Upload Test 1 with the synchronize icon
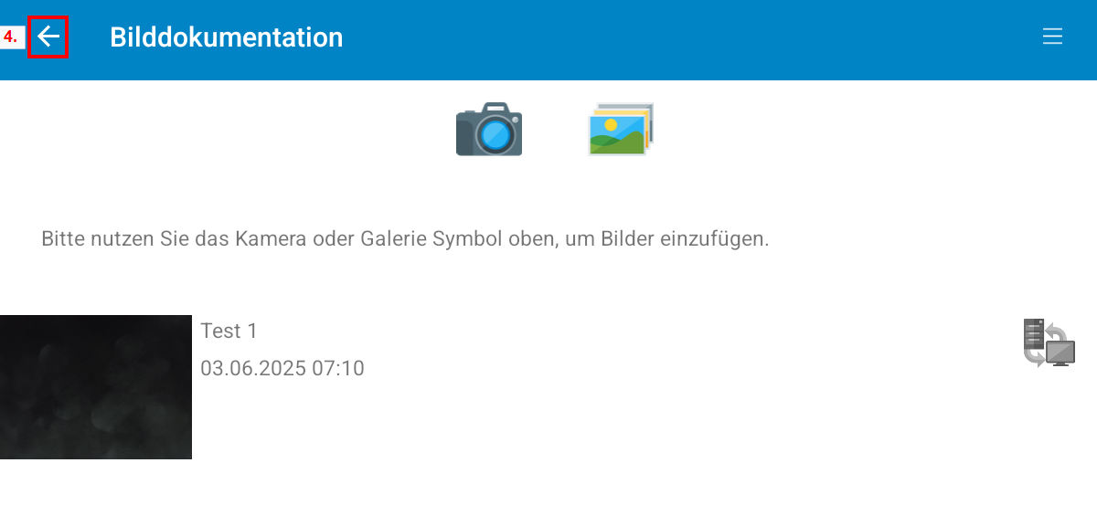The width and height of the screenshot is (1097, 505). click(1049, 342)
